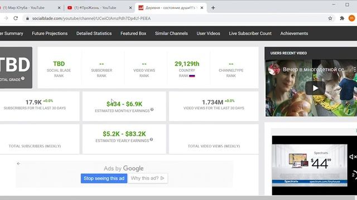The image size is (357, 200).
Task: Click the $5.2K - $83.2K yearly earnings
Action: click(124, 134)
